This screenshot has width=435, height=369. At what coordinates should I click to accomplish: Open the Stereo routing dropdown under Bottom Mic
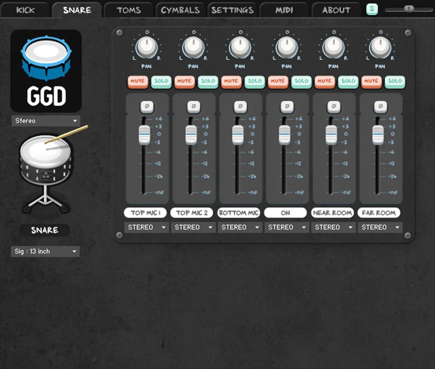click(240, 227)
